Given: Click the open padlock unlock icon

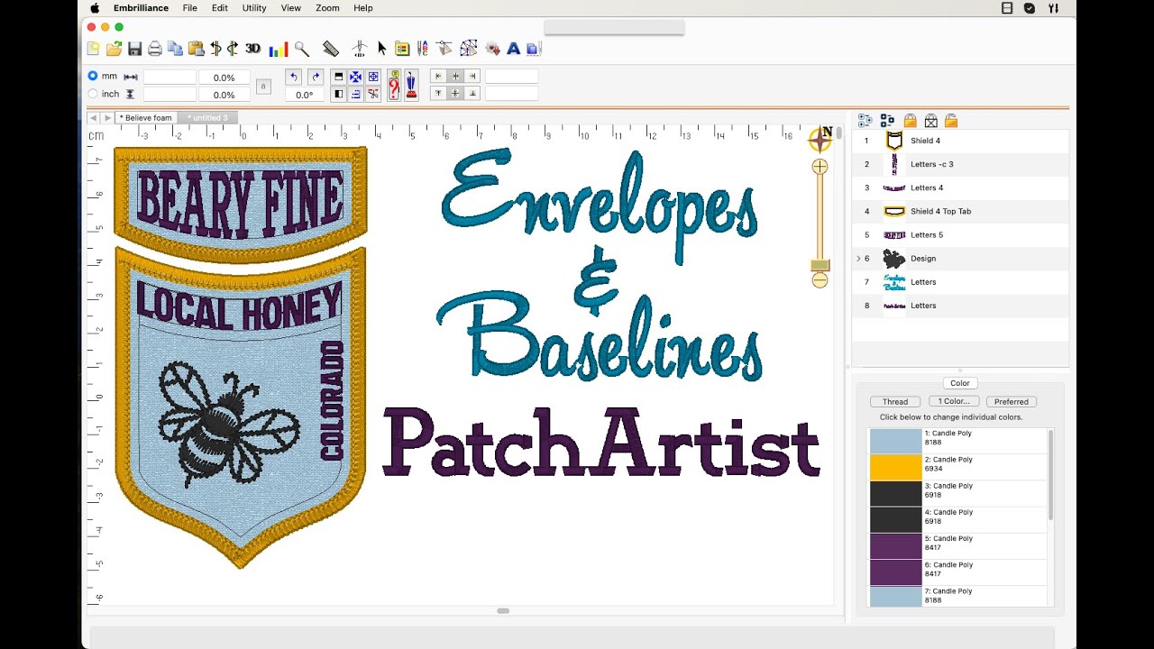Looking at the screenshot, I should (951, 121).
